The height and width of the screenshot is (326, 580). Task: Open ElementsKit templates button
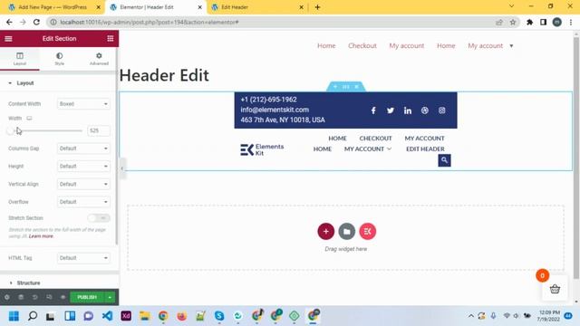point(367,232)
